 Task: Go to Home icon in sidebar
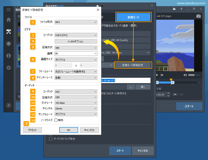click(9, 20)
